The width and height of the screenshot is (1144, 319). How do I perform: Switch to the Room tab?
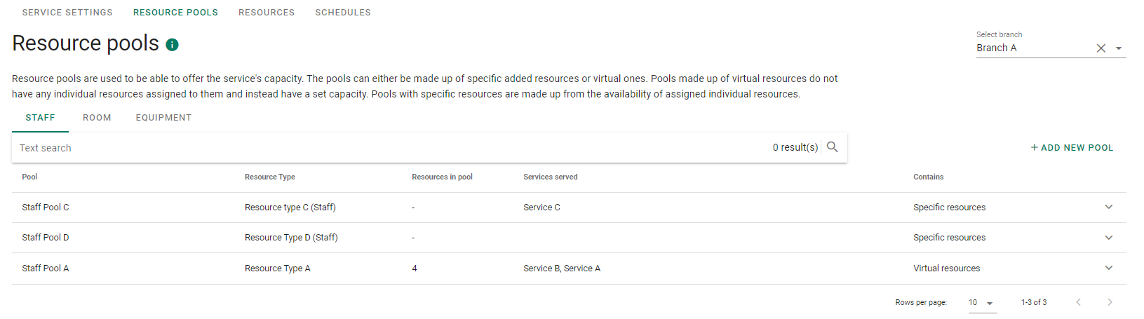coord(97,118)
